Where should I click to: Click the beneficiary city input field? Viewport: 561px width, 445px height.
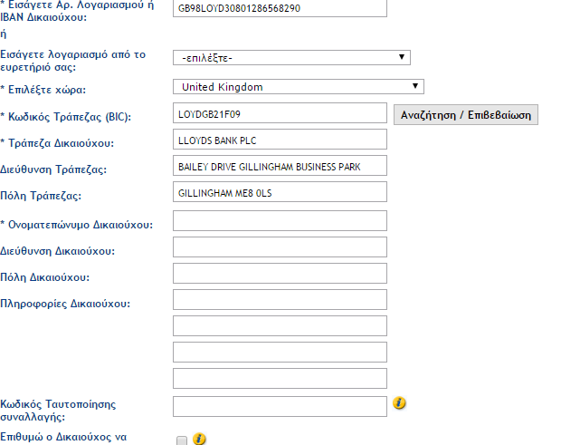coord(280,273)
